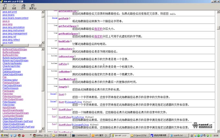The width and height of the screenshot is (220, 138).
Task: Open the BufferedReader class link
Action: 11,52
